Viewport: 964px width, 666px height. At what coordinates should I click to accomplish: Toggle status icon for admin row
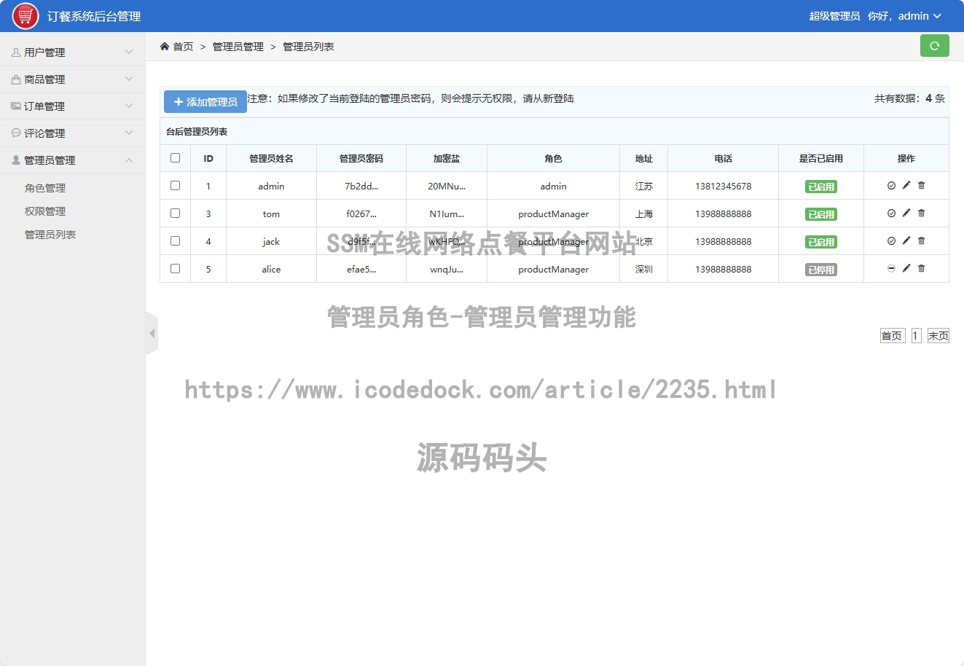(891, 186)
